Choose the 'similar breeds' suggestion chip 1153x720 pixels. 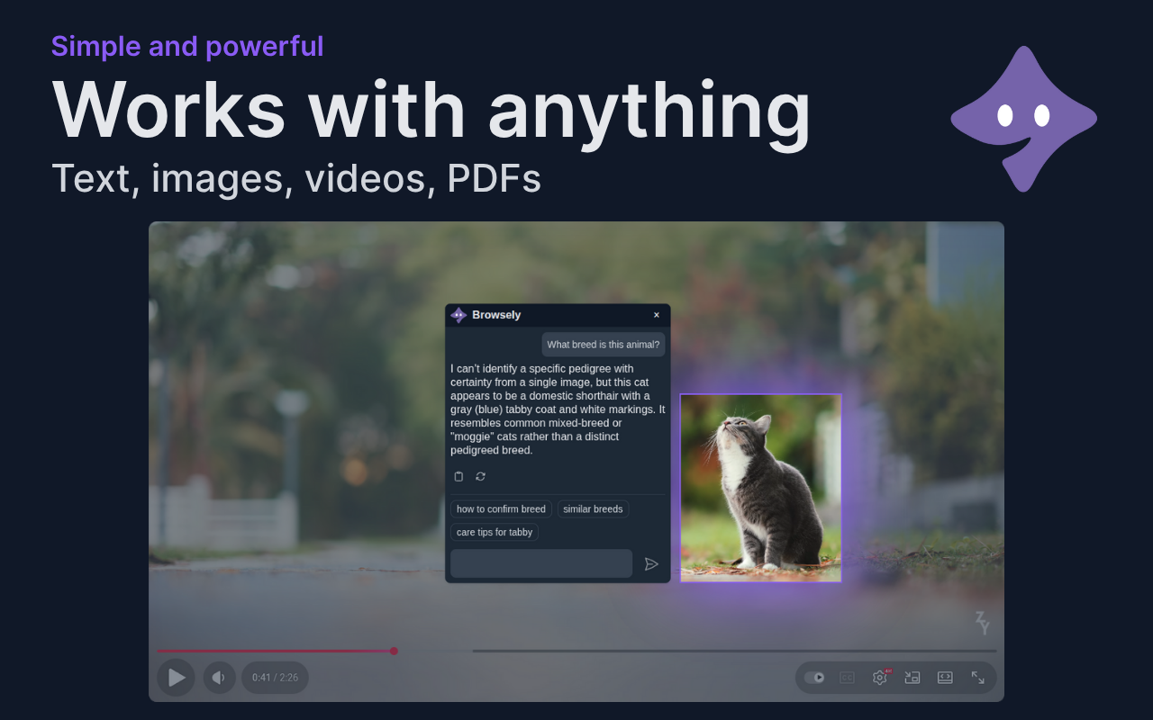click(593, 509)
